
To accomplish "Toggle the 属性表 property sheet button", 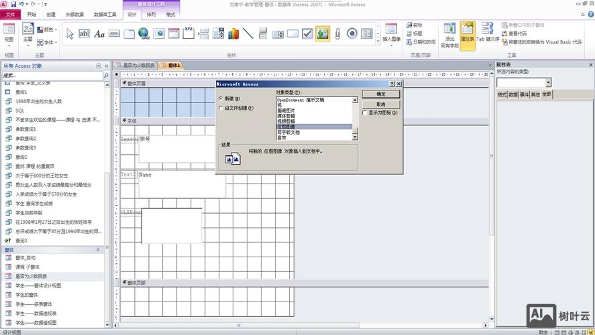I will pyautogui.click(x=468, y=36).
